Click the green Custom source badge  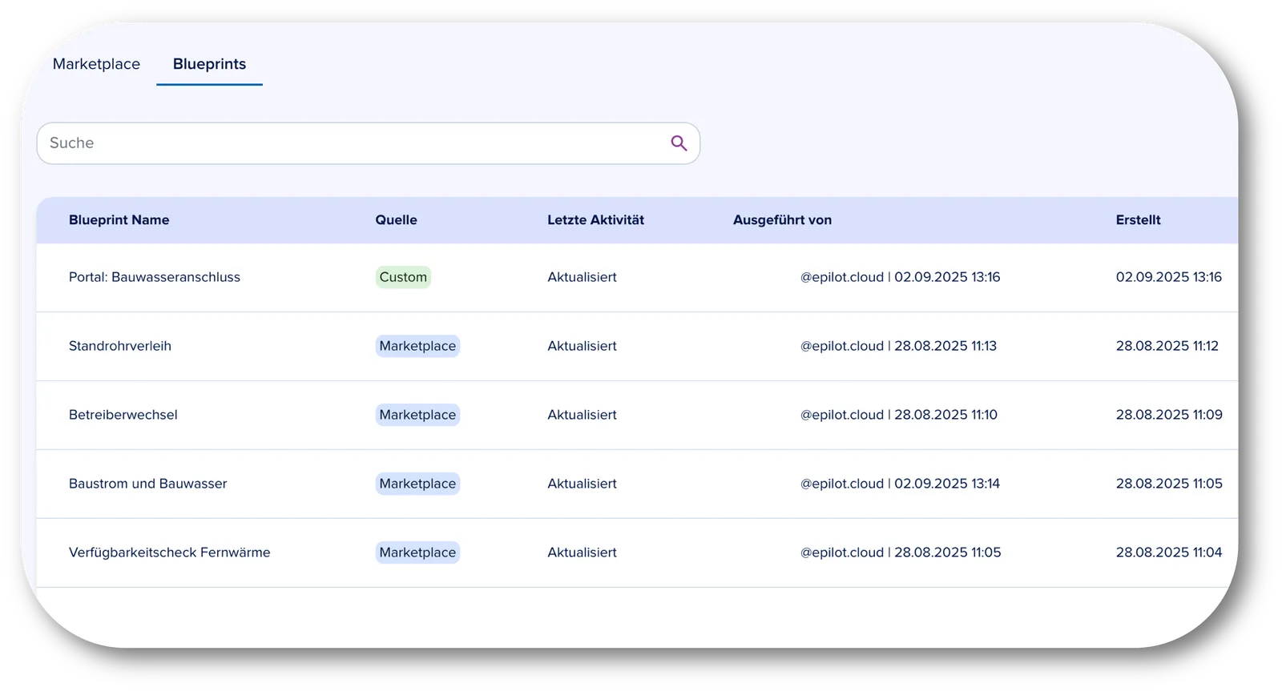coord(403,277)
